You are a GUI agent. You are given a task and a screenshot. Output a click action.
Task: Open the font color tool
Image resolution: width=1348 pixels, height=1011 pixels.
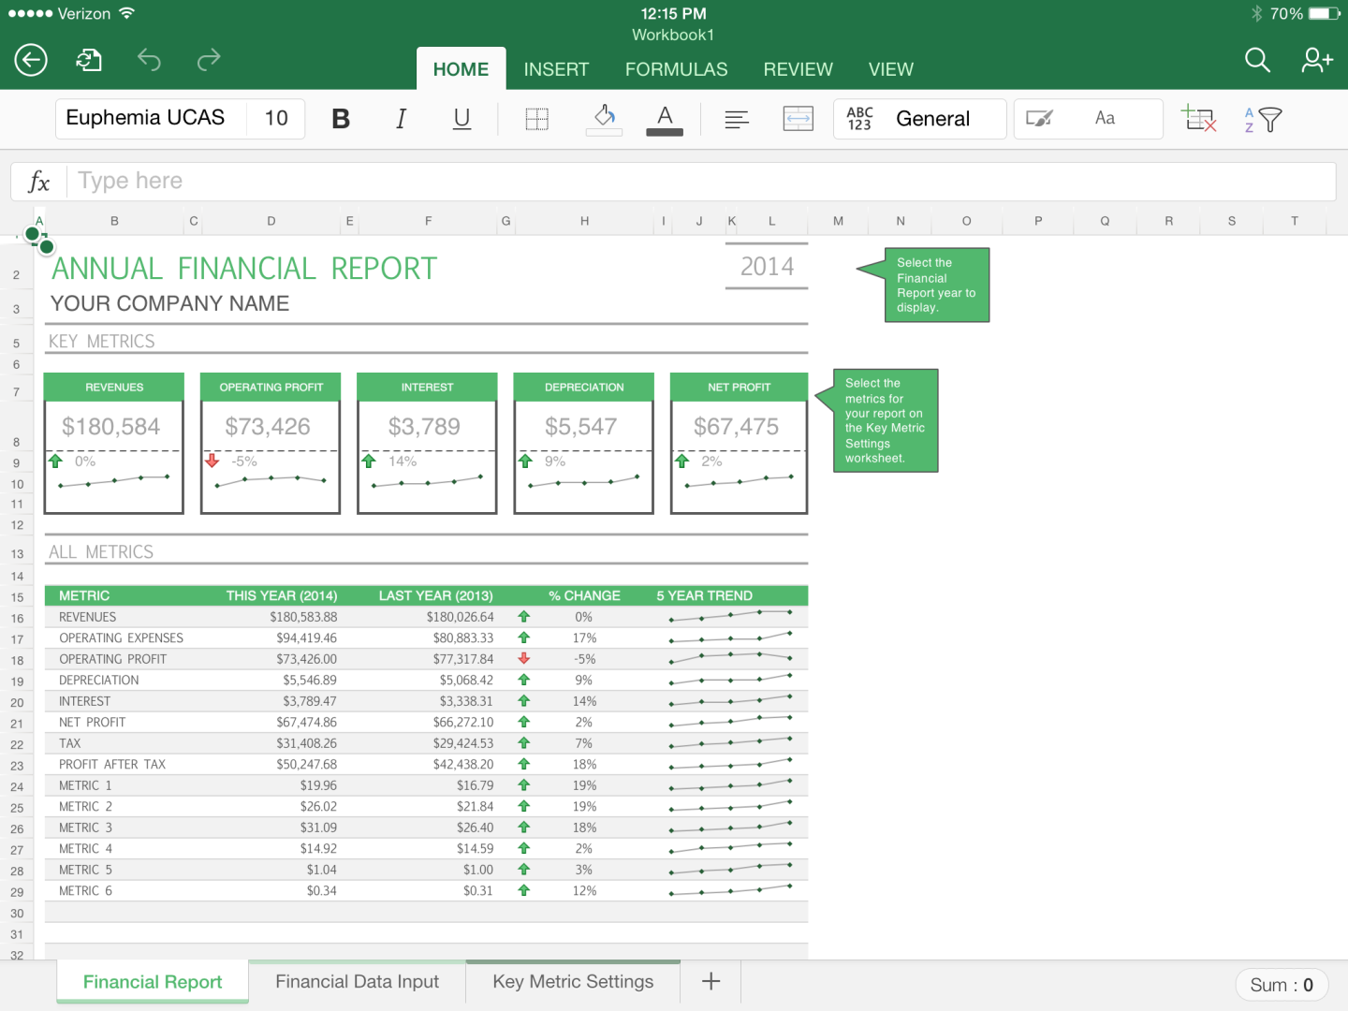point(664,119)
